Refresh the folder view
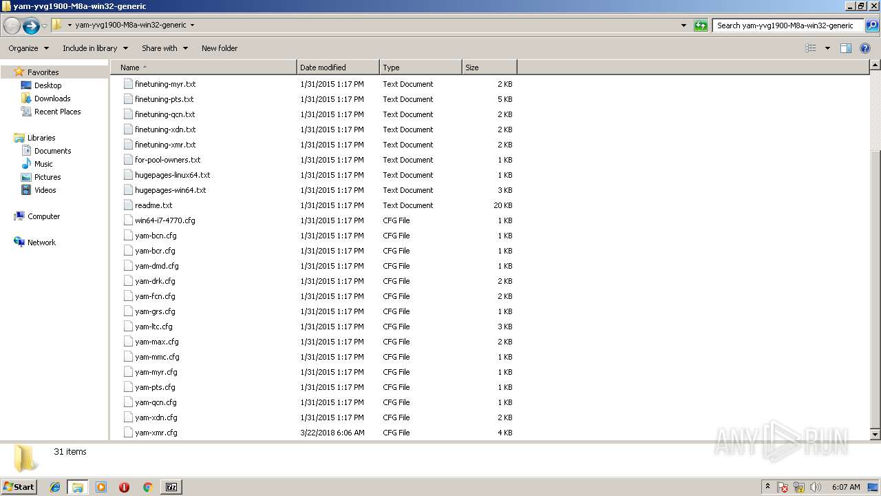 [701, 25]
